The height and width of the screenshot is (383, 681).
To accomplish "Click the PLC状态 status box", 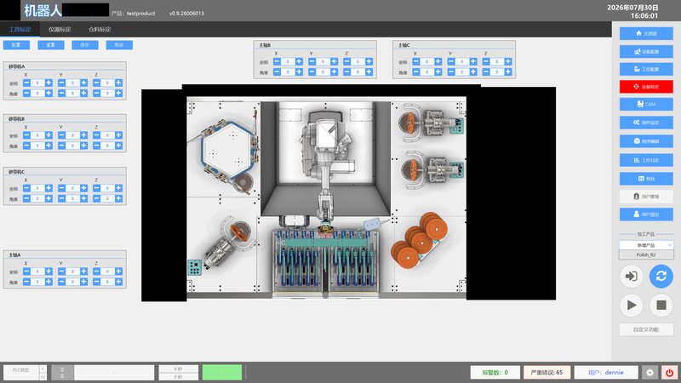I will [20, 373].
